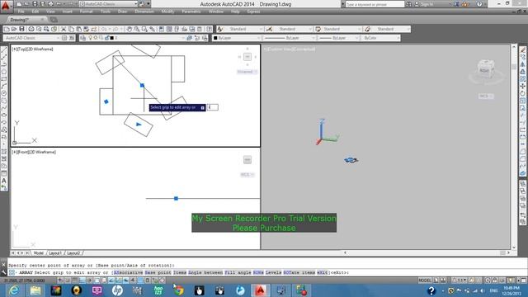Switch to Layout1 tab

click(55, 253)
